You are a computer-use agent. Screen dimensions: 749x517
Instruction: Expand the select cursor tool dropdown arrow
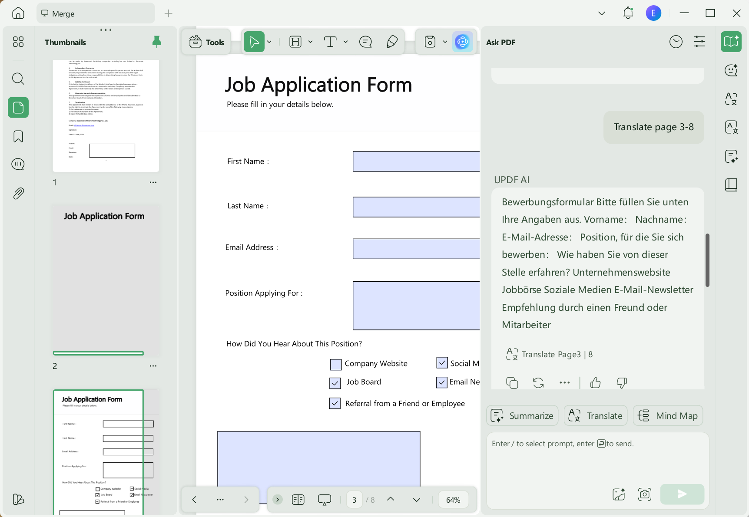tap(269, 42)
